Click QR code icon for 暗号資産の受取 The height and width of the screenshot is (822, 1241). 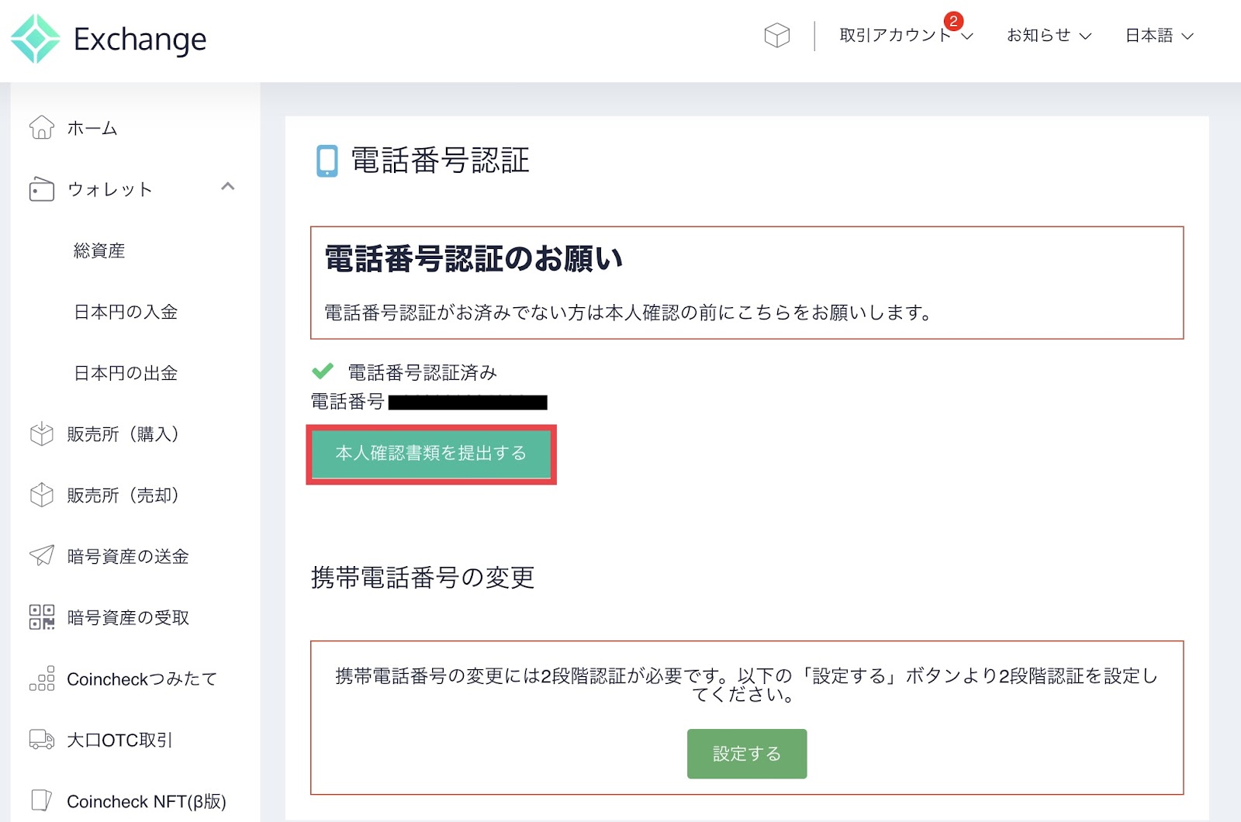pos(42,617)
